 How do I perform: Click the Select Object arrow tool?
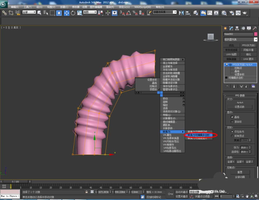pos(39,13)
